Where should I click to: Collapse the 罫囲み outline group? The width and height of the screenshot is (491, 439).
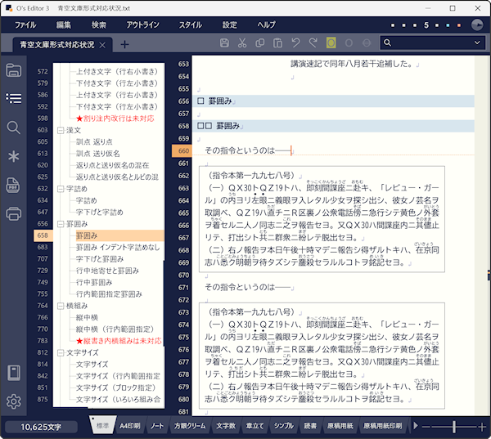59,224
